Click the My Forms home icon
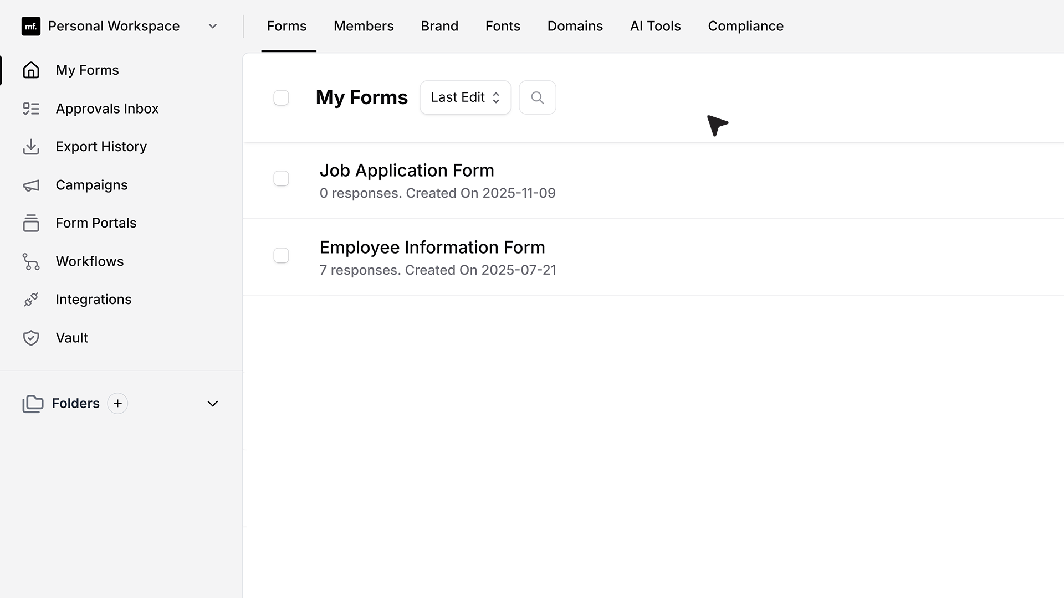The height and width of the screenshot is (598, 1064). [31, 70]
